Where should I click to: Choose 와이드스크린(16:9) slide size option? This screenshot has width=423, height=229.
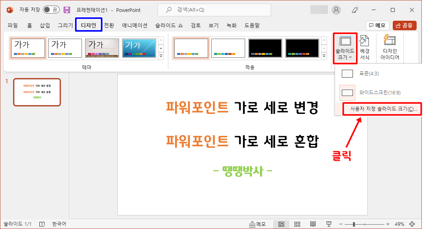pyautogui.click(x=378, y=93)
